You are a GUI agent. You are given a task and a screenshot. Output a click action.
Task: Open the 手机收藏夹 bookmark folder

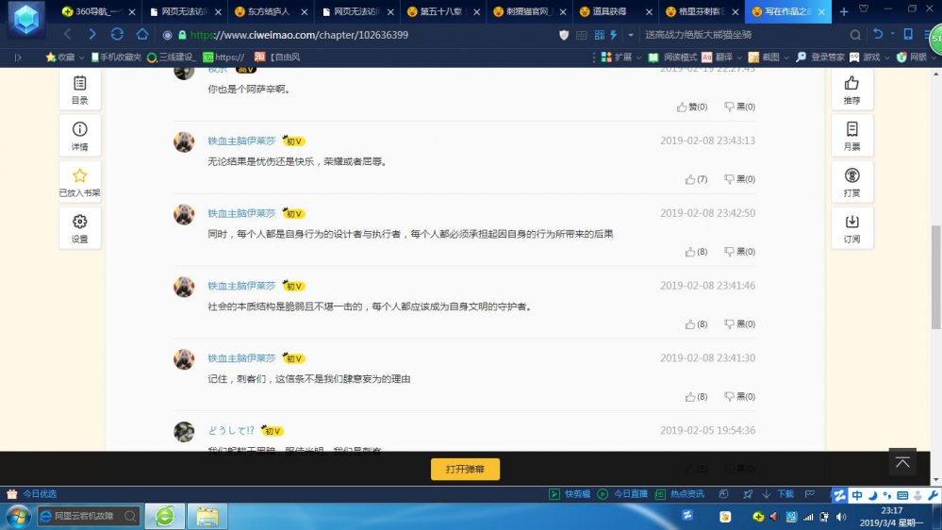(x=116, y=58)
